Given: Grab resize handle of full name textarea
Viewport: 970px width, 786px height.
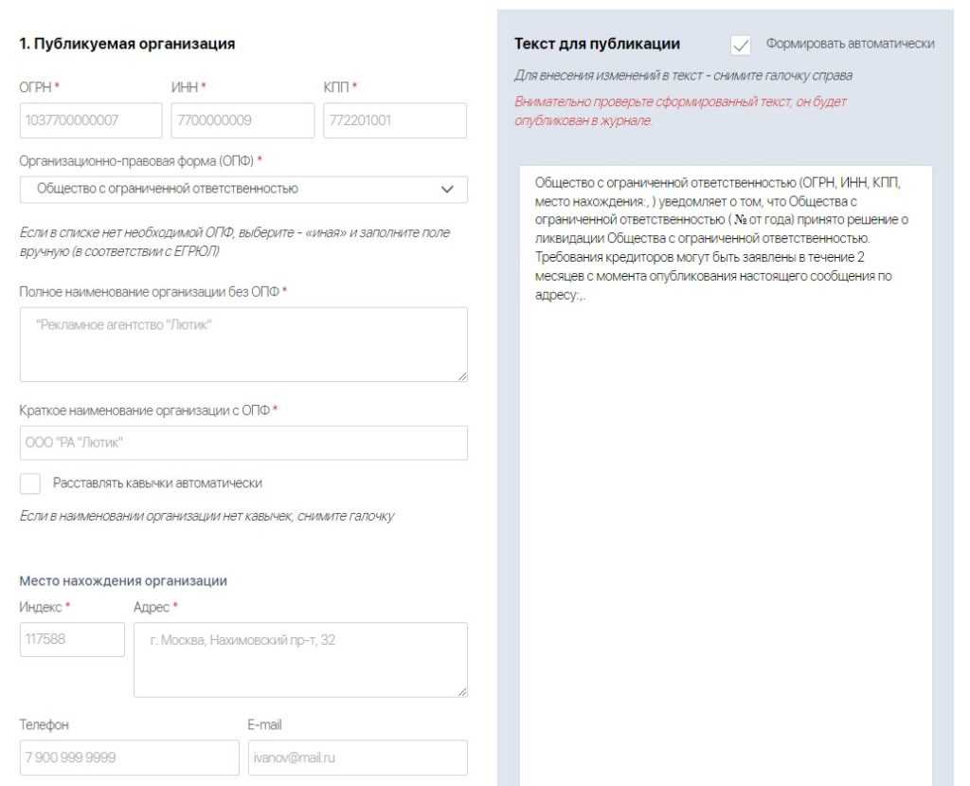Looking at the screenshot, I should 462,376.
